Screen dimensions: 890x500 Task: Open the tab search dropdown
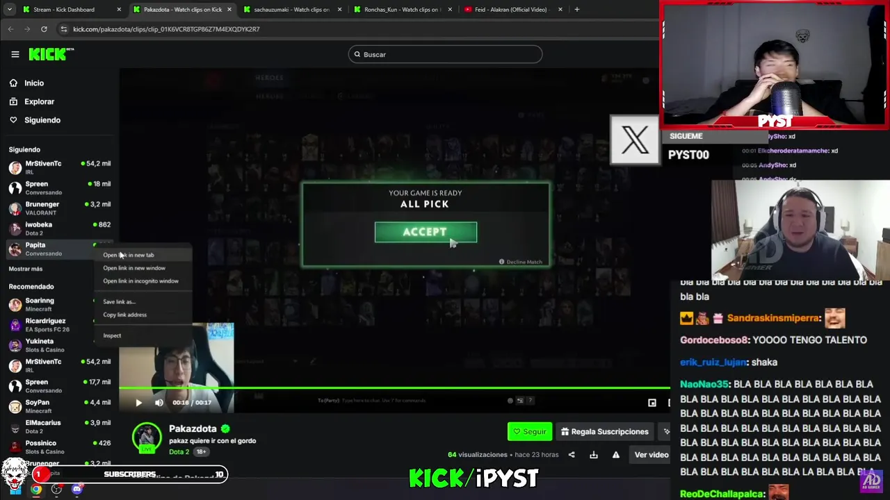click(x=10, y=10)
